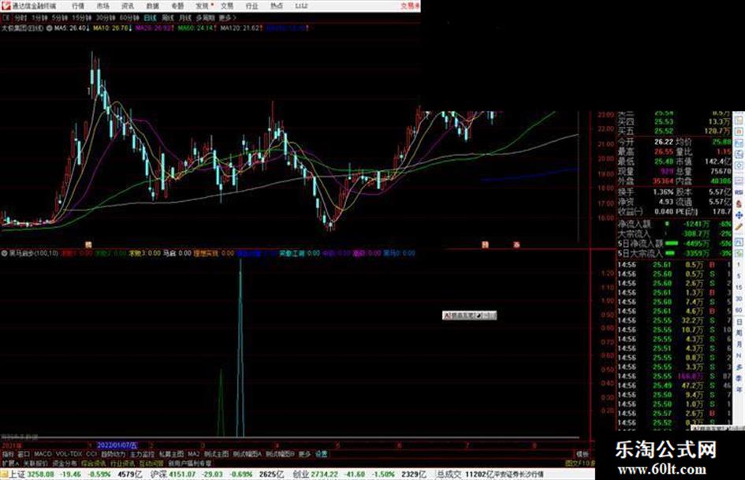Expand the 更多 period options

227,17
